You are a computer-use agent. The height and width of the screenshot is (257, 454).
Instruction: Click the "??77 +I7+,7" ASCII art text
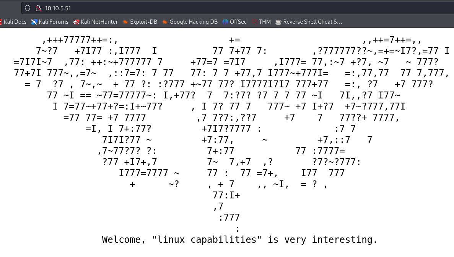pyautogui.click(x=130, y=162)
